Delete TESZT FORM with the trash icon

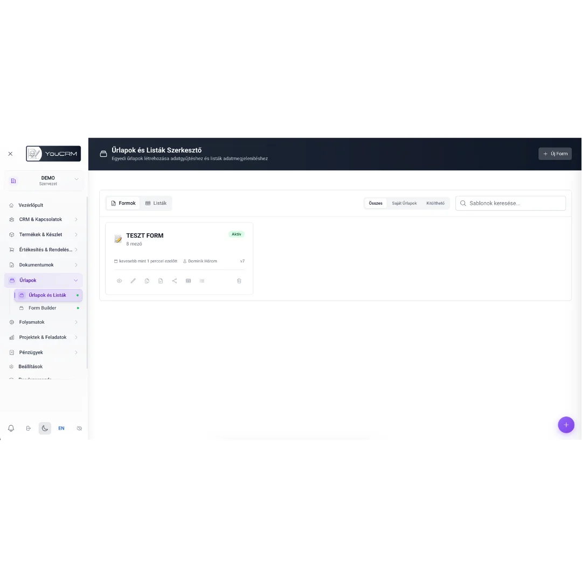(x=239, y=281)
